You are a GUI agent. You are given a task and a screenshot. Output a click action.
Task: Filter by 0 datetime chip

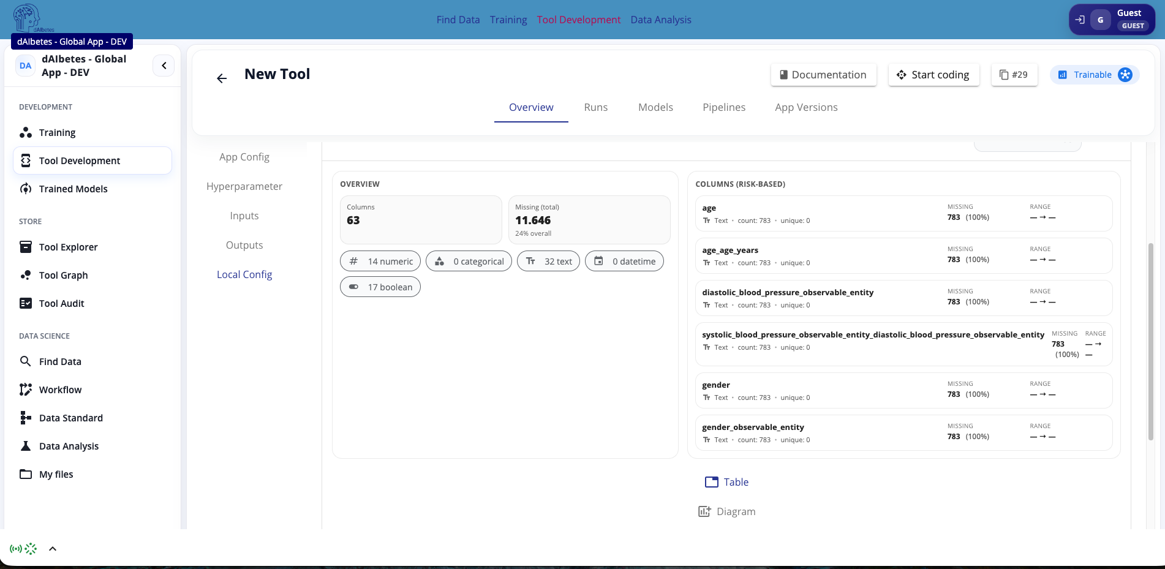click(x=624, y=261)
